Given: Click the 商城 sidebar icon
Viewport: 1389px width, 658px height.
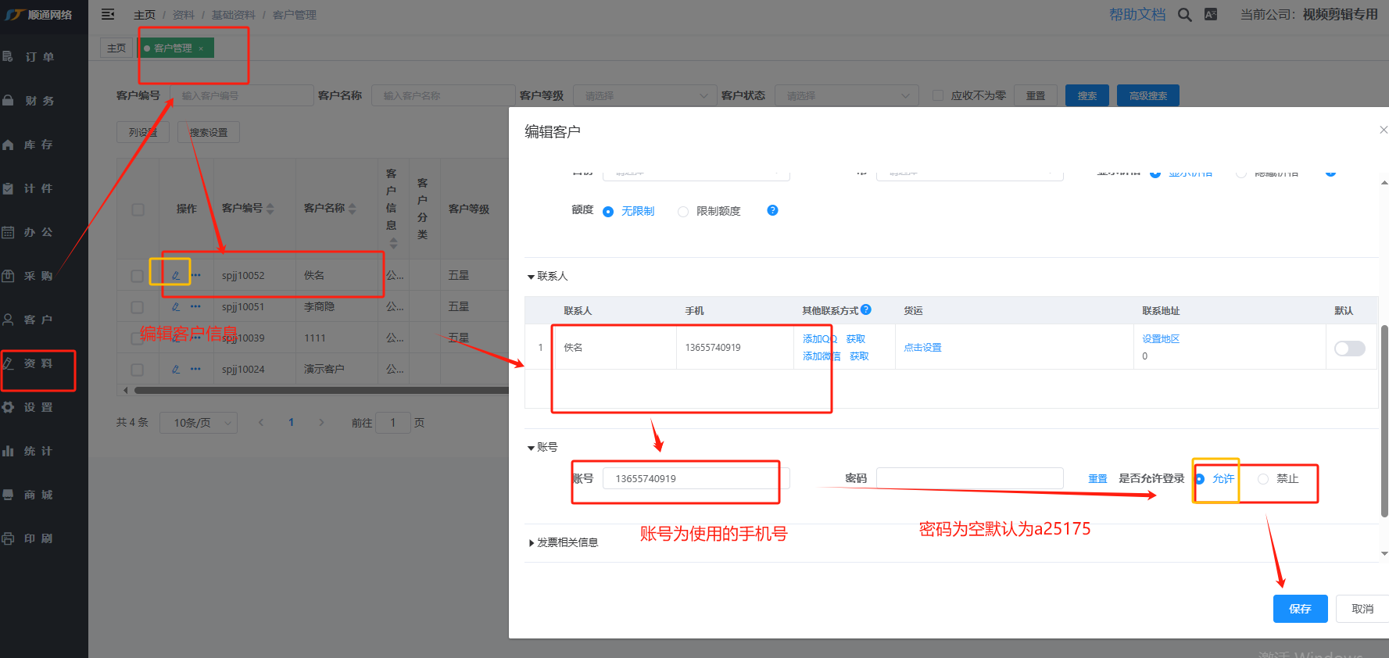Looking at the screenshot, I should pos(9,495).
